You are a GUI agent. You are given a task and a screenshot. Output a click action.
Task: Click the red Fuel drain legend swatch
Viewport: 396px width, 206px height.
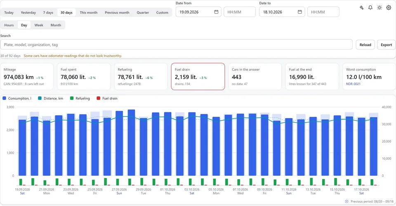point(98,98)
